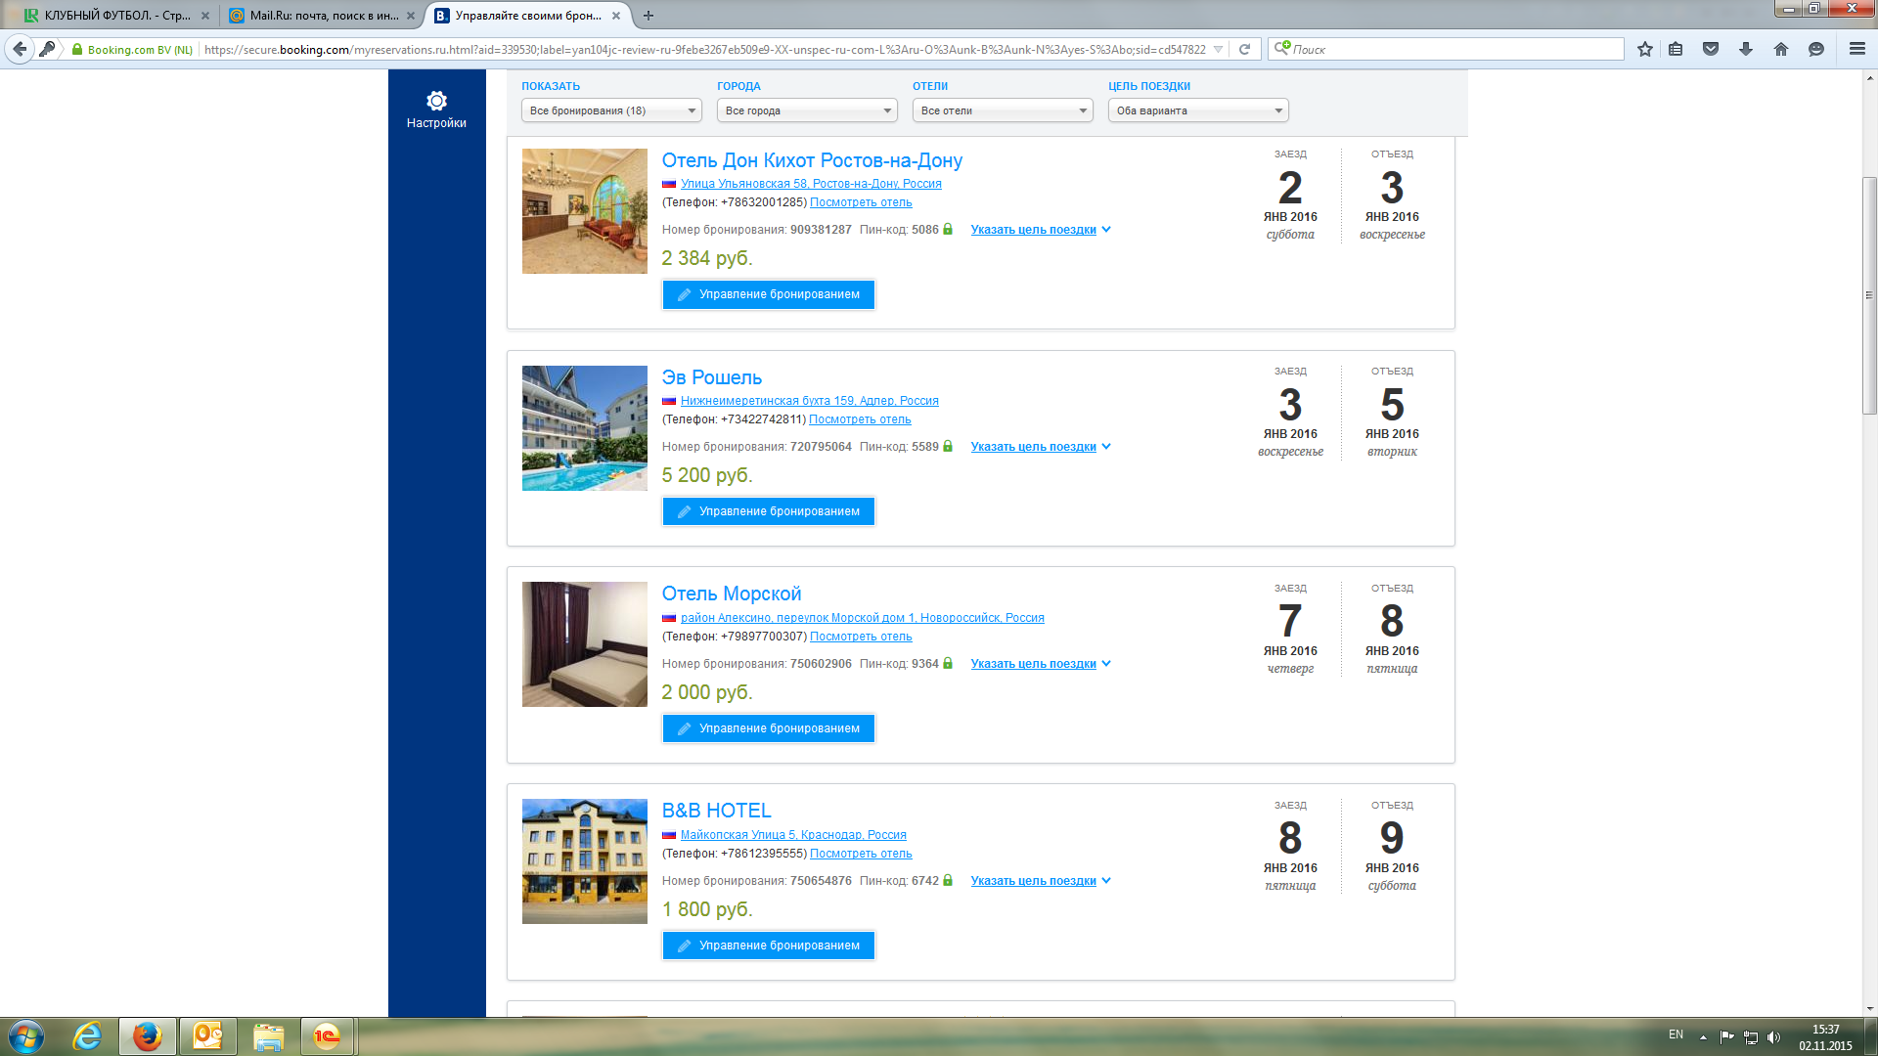Click the Отель Морской bedroom thumbnail

(585, 644)
